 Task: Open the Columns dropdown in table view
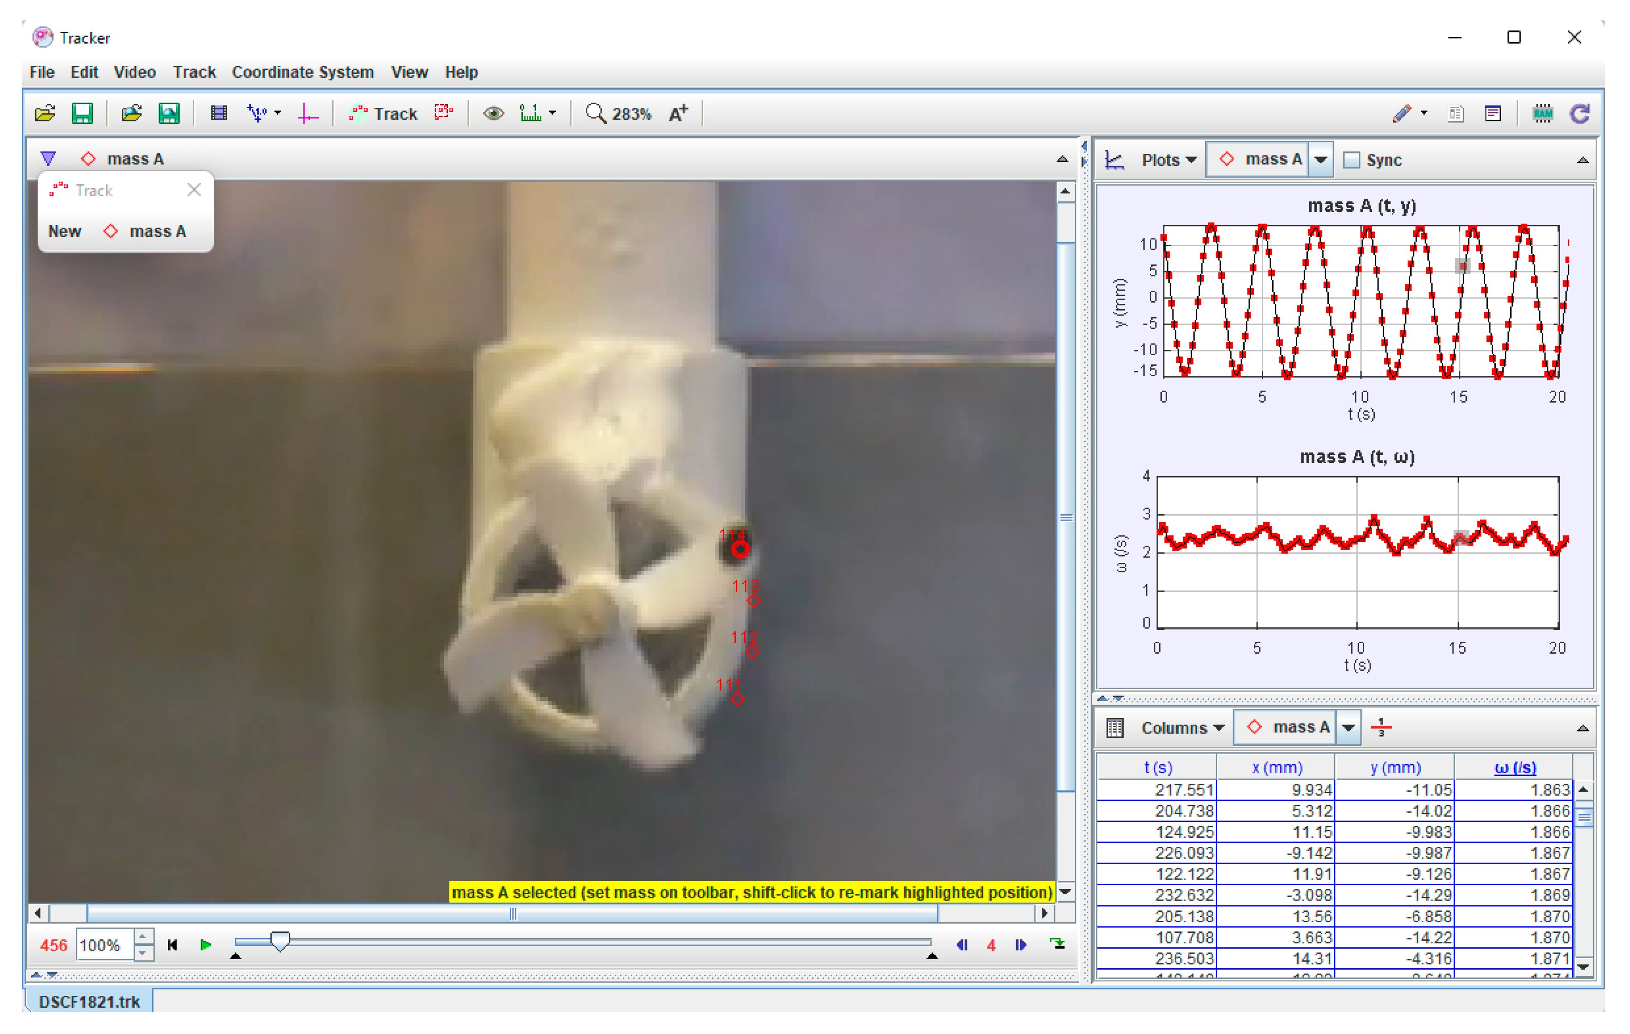[x=1182, y=727]
